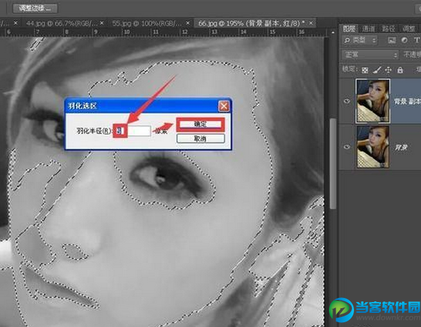Close the 44.jpg document tab
Screen dimensions: 421x327
tap(102, 24)
